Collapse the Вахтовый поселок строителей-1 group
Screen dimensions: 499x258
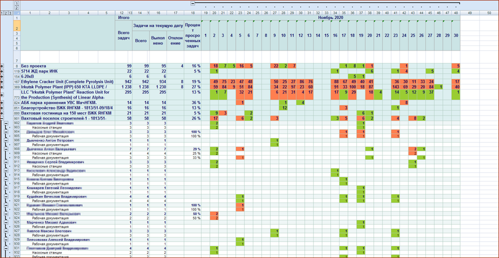point(2,118)
